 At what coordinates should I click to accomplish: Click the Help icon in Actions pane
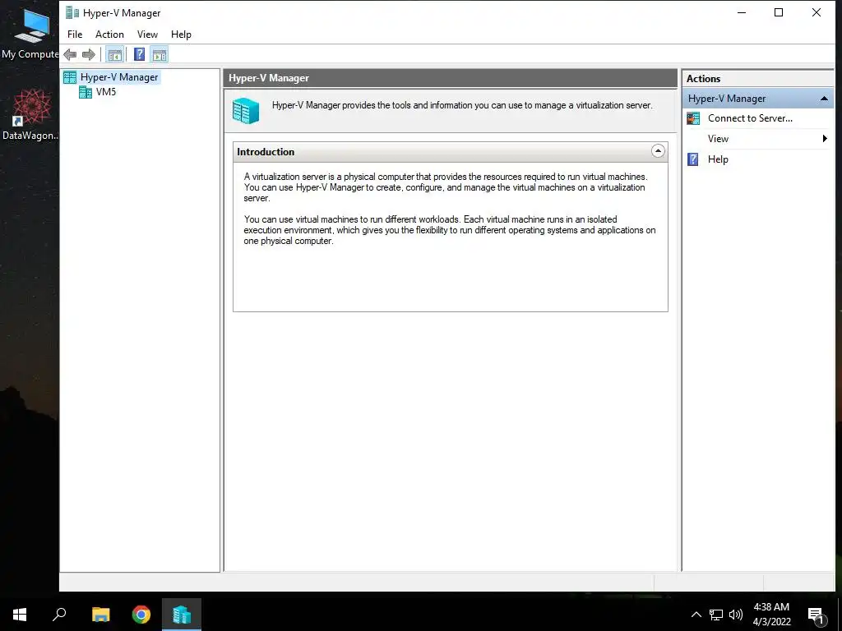[x=693, y=159]
